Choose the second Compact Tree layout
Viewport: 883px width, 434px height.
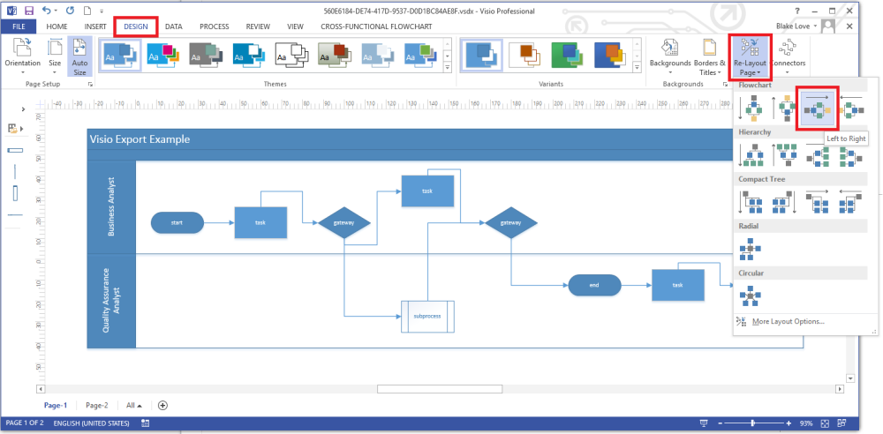pos(784,202)
